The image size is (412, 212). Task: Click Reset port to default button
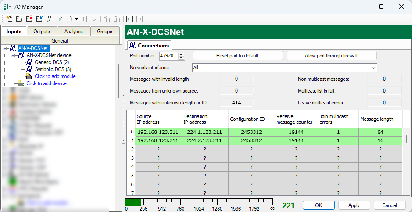tap(237, 56)
